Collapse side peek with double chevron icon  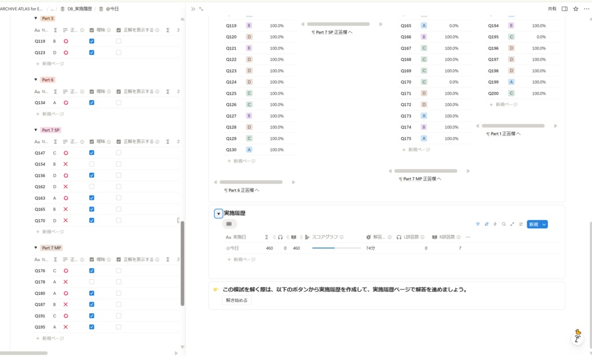coord(193,9)
